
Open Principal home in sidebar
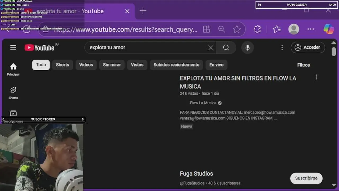pos(13,70)
